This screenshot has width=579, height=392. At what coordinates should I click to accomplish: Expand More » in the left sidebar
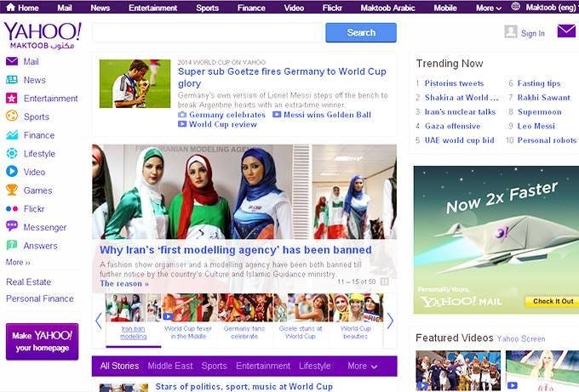click(x=18, y=262)
